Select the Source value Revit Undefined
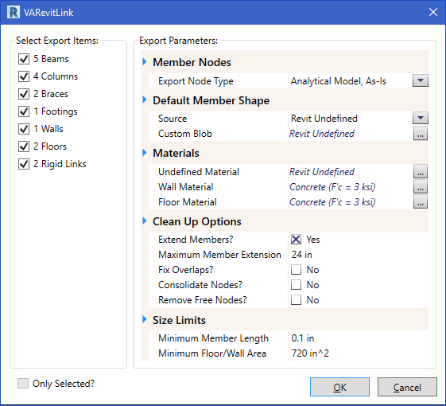The width and height of the screenshot is (446, 406). point(324,119)
